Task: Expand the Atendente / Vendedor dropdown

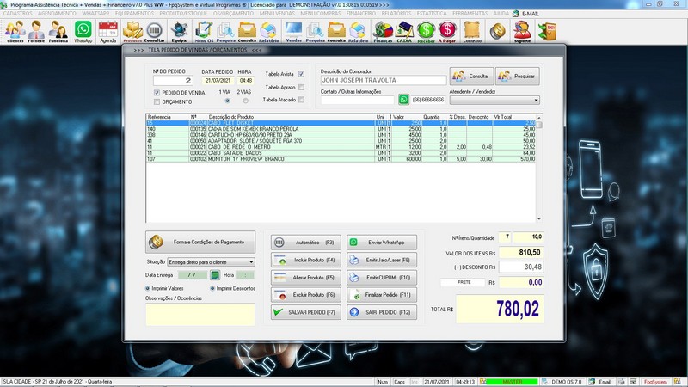Action: pyautogui.click(x=536, y=100)
